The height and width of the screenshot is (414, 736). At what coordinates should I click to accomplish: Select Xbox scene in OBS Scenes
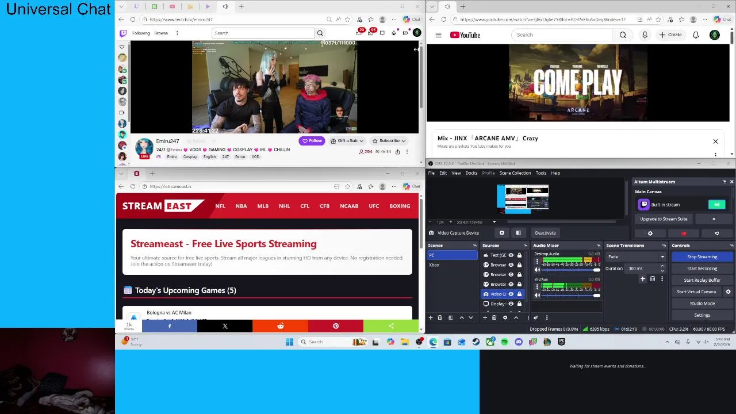[452, 265]
